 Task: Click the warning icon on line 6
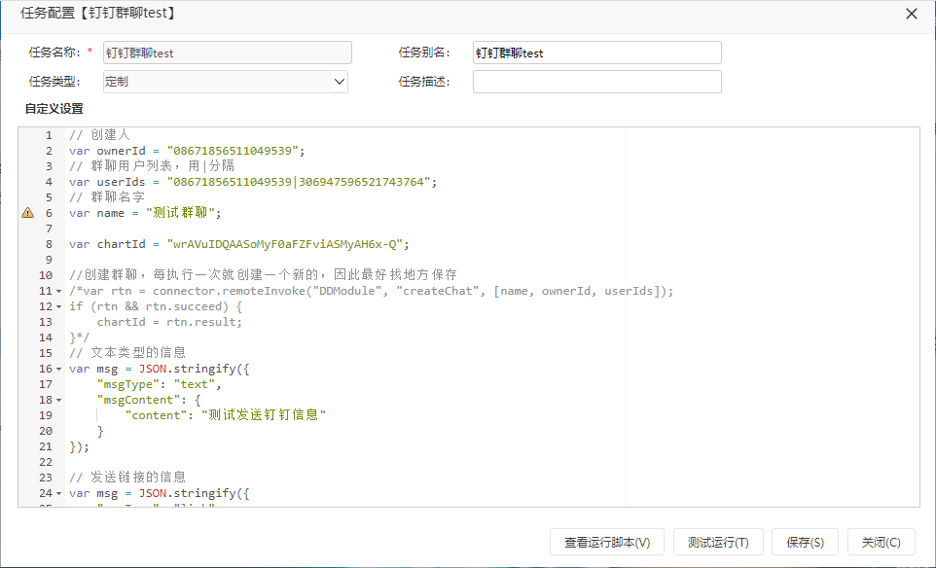[x=27, y=213]
